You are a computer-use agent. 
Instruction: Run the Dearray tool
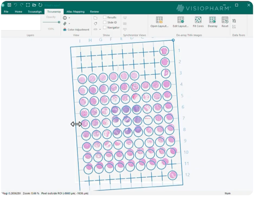(x=213, y=22)
